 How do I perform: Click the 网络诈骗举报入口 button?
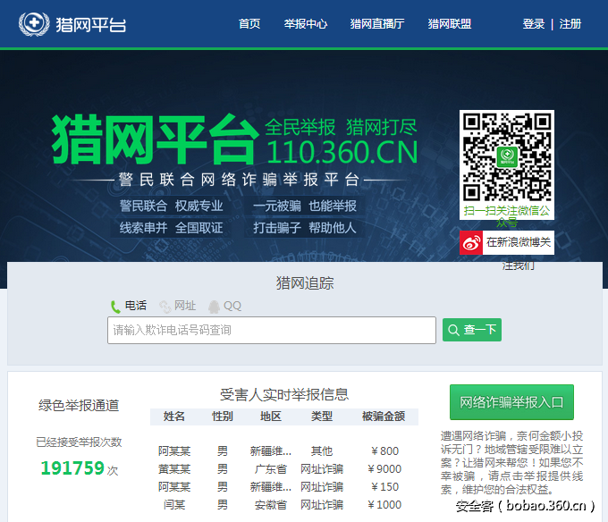511,402
